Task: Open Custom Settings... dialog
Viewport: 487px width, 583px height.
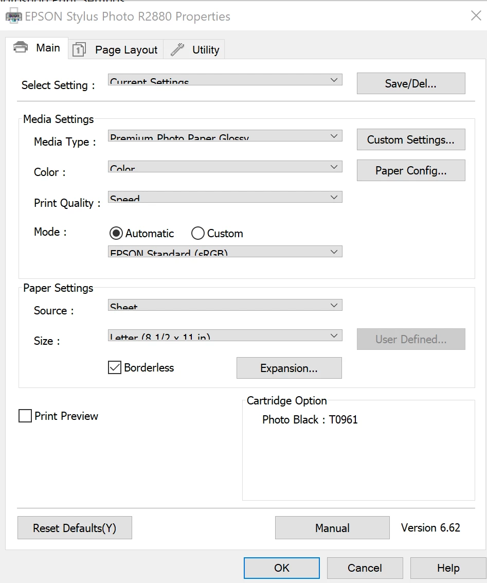Action: point(411,139)
